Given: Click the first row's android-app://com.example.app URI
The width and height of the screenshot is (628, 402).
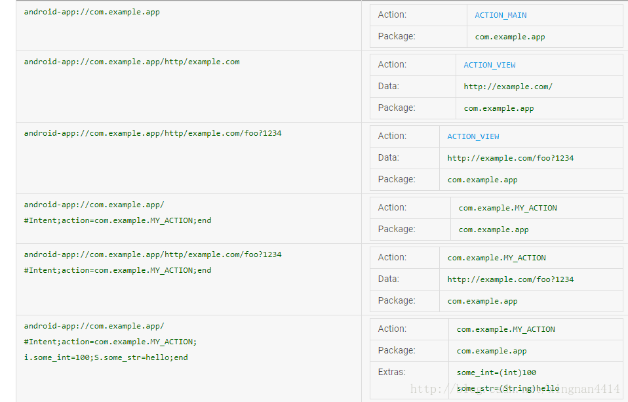Looking at the screenshot, I should click(92, 12).
